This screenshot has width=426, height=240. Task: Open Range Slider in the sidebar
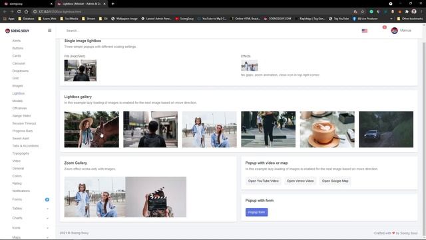pos(21,116)
